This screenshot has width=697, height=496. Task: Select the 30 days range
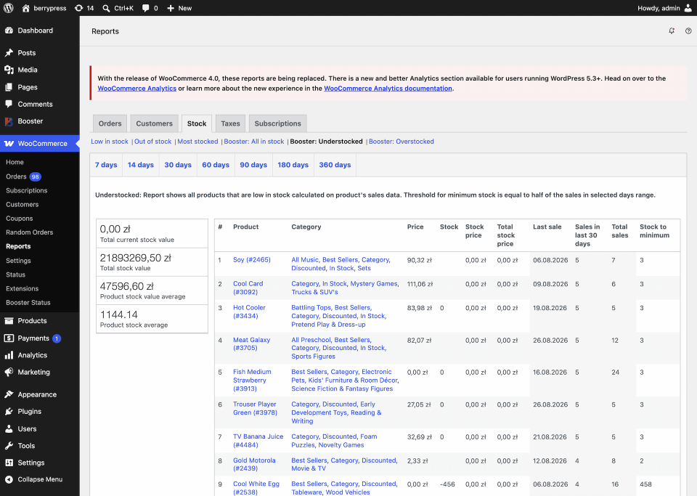click(178, 165)
